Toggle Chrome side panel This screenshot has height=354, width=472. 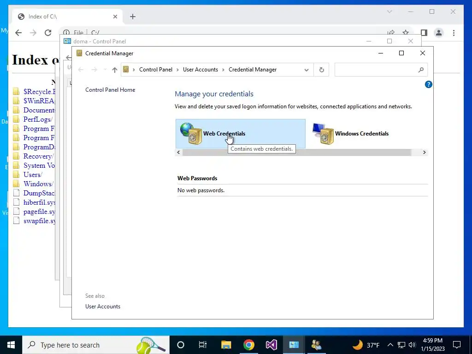pyautogui.click(x=424, y=33)
